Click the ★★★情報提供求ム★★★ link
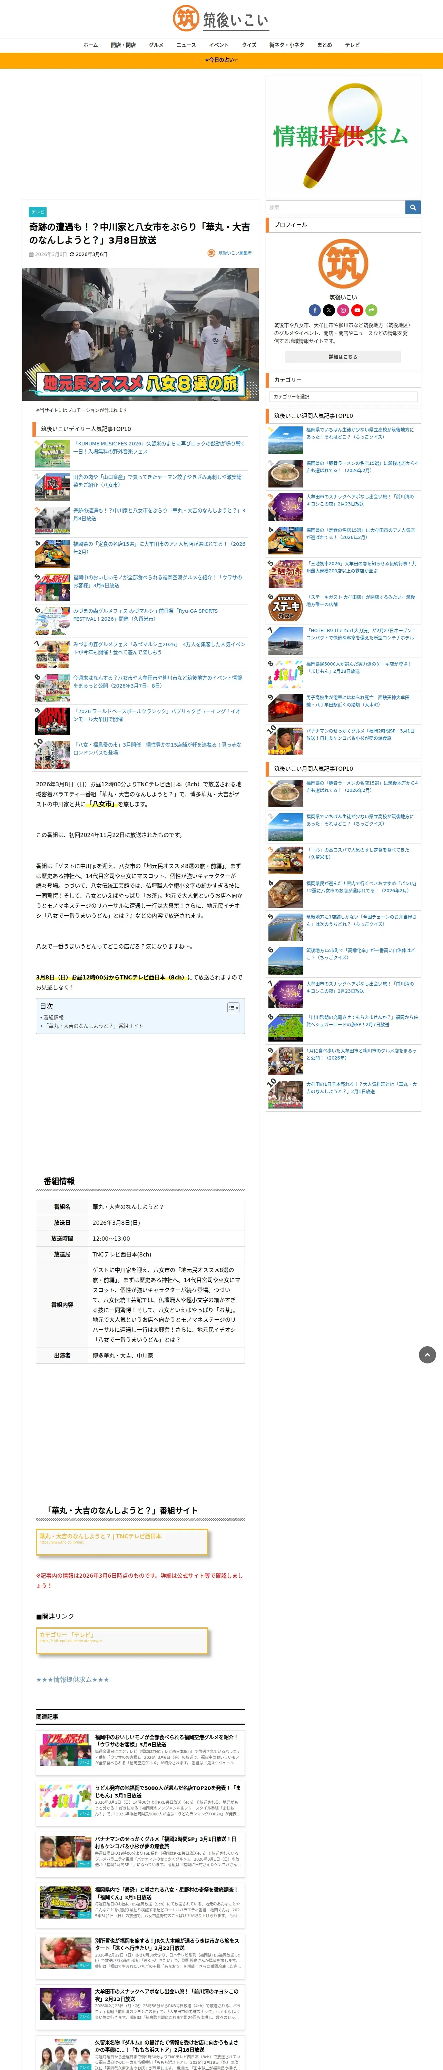443x2070 pixels. [x=72, y=1679]
